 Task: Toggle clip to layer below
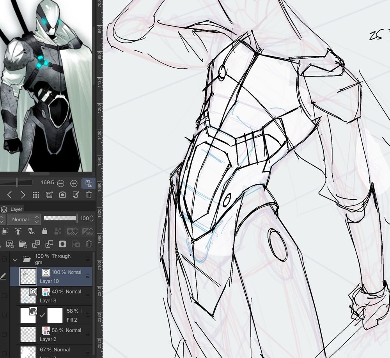[x=5, y=232]
